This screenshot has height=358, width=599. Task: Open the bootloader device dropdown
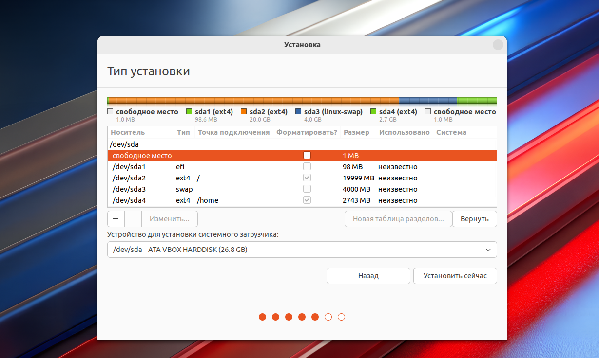[302, 250]
